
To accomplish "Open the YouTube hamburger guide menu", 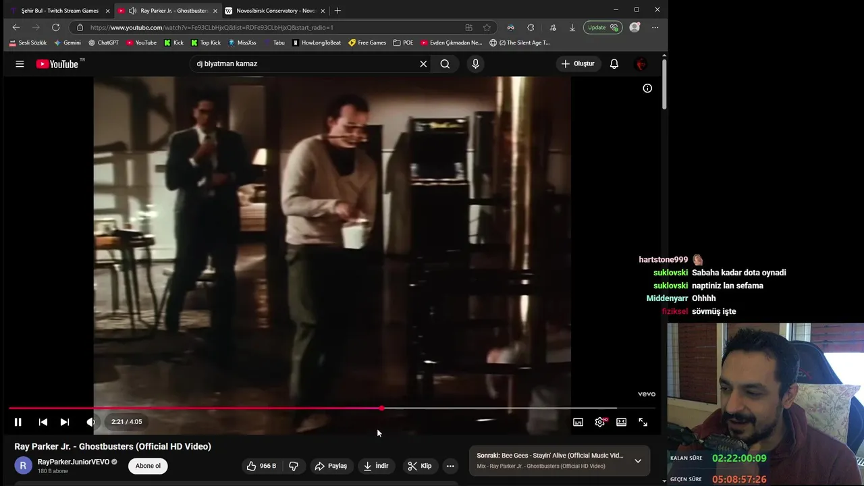I will (x=20, y=64).
